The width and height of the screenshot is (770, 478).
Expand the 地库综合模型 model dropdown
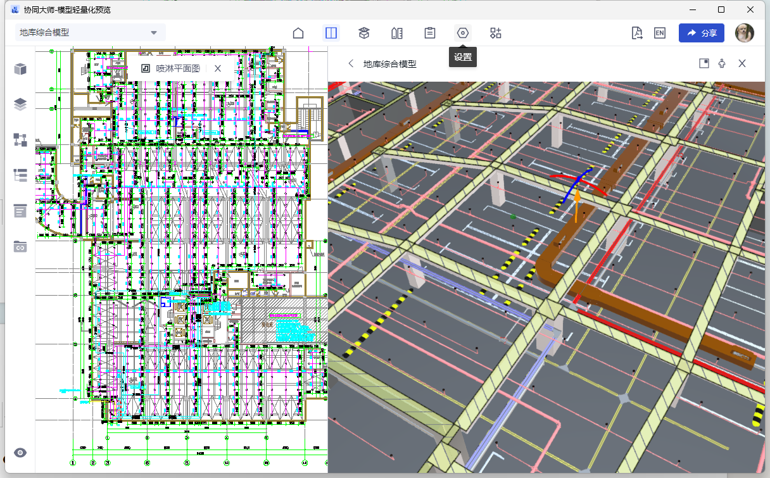(x=90, y=33)
